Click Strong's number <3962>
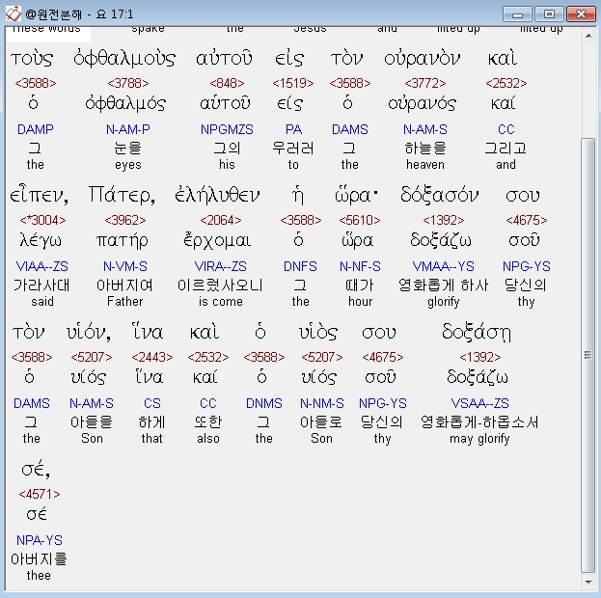The width and height of the screenshot is (601, 598). (125, 220)
